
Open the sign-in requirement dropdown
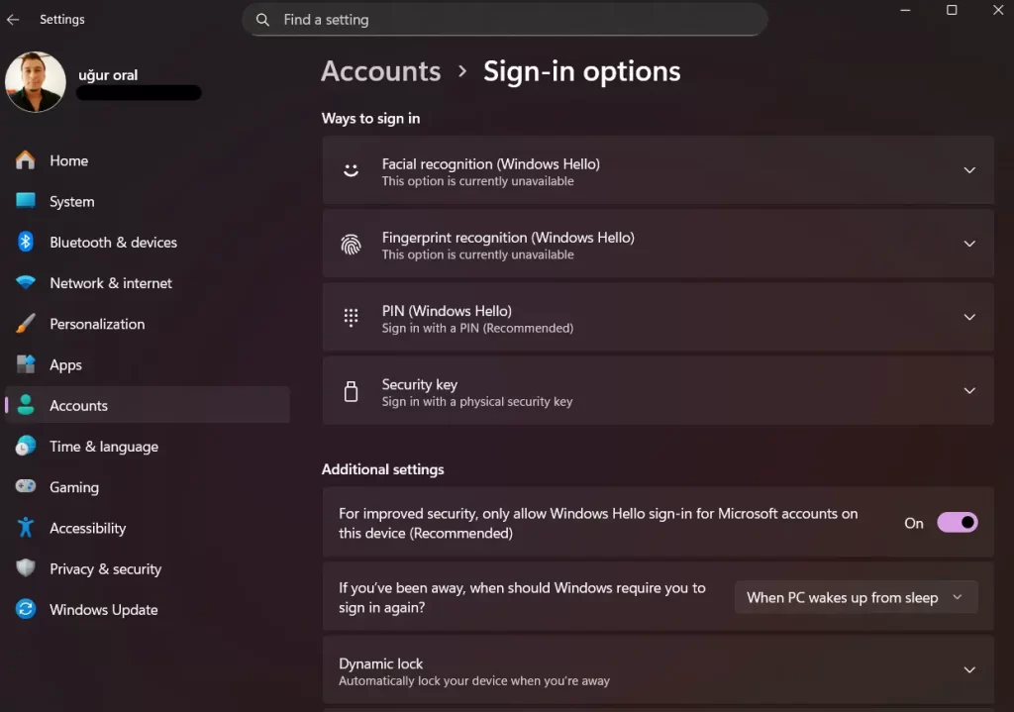(x=855, y=597)
